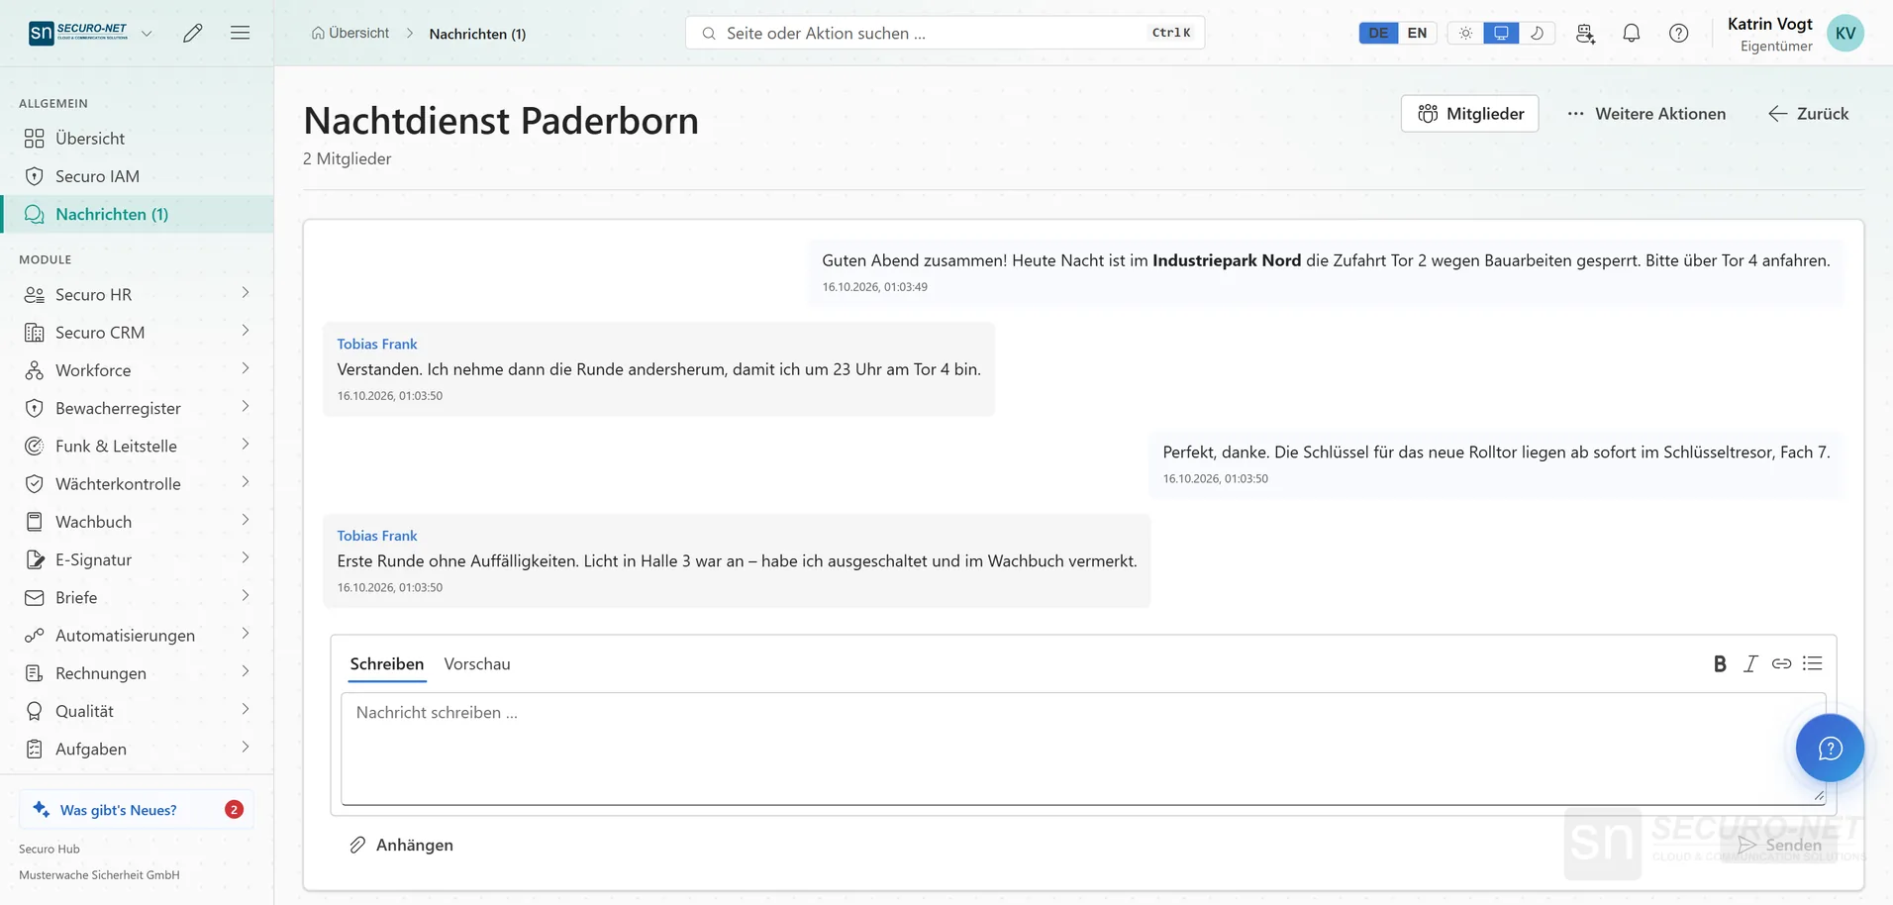Switch language to EN
This screenshot has height=905, width=1893.
point(1417,33)
